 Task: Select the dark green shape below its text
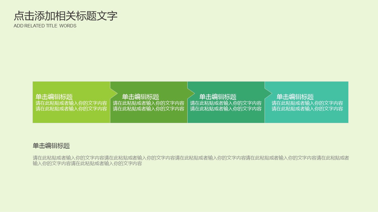[148, 117]
